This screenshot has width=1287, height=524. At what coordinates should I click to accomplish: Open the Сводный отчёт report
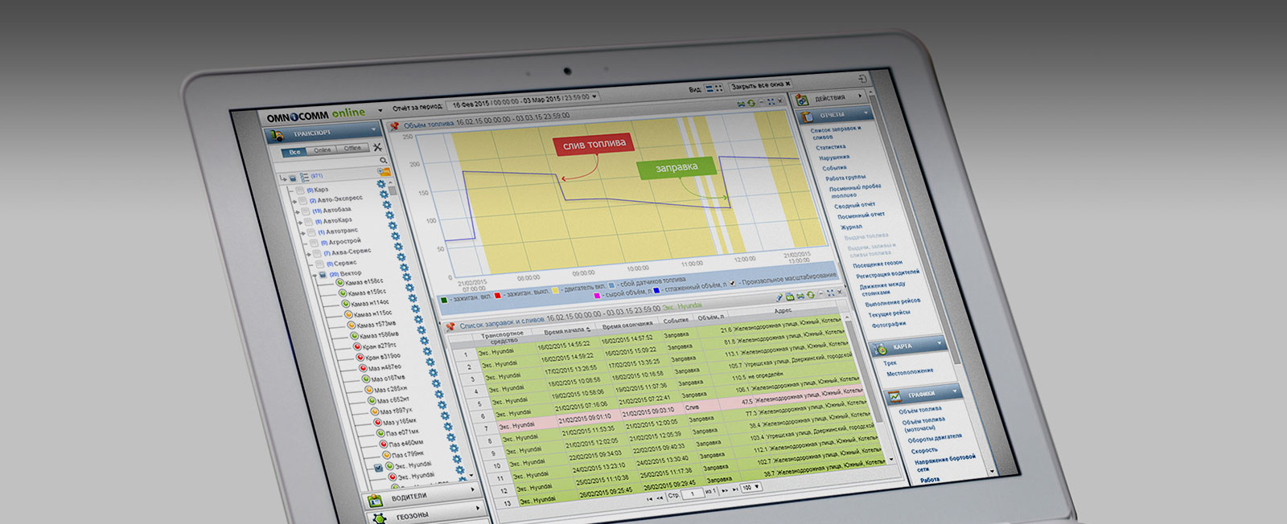(855, 205)
